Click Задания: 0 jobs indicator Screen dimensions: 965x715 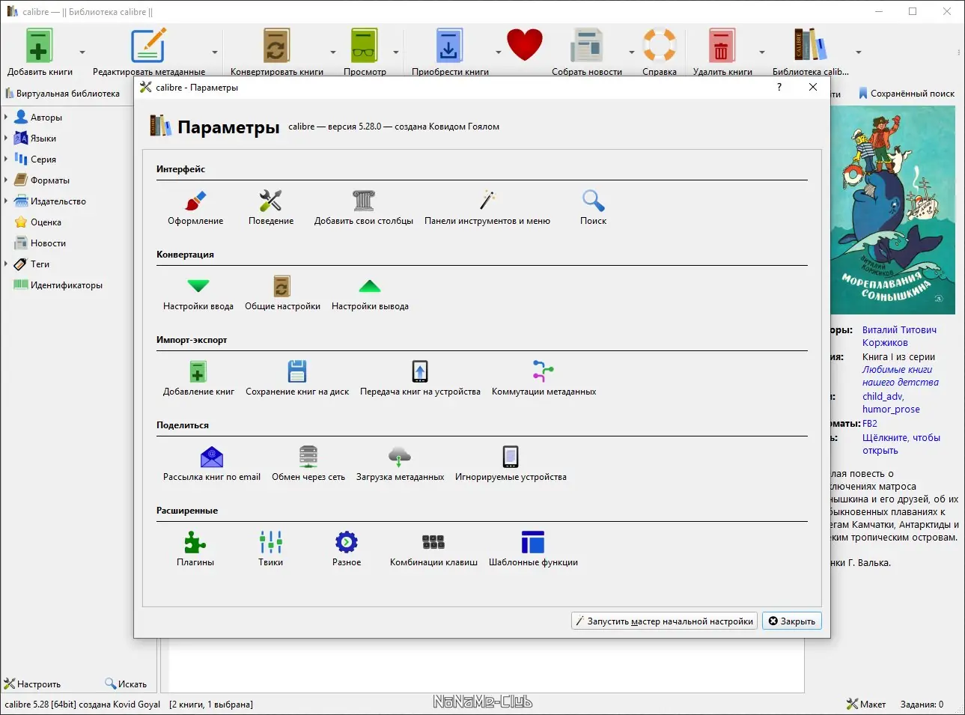(x=922, y=704)
